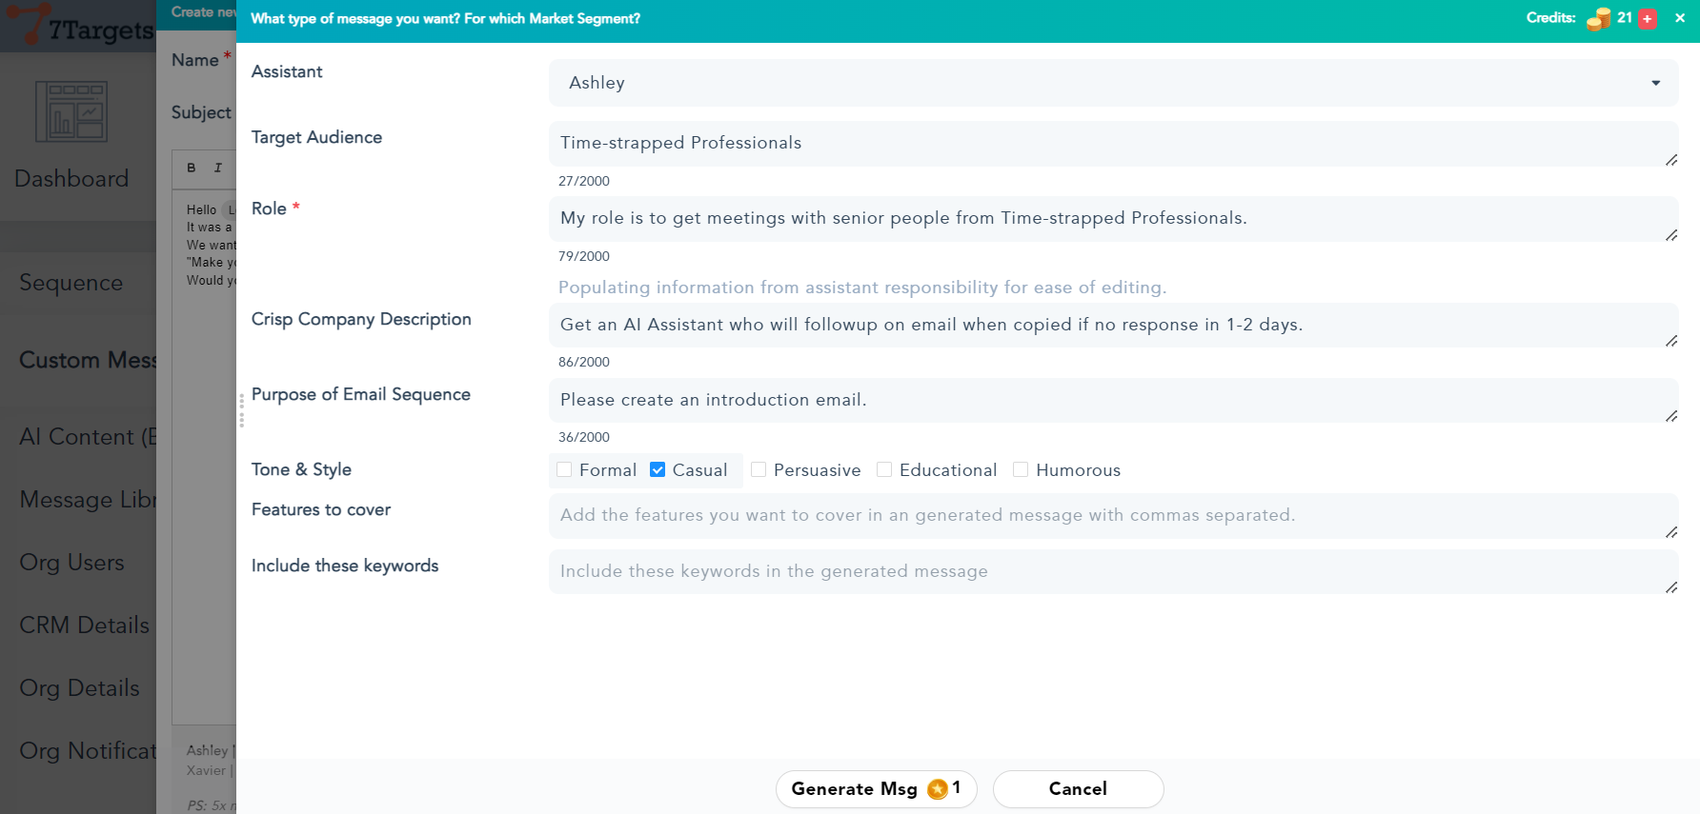
Task: Enable the Formal tone checkbox
Action: [564, 470]
